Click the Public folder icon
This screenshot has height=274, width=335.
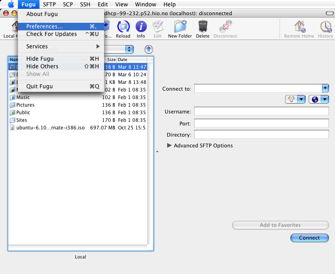[12, 113]
